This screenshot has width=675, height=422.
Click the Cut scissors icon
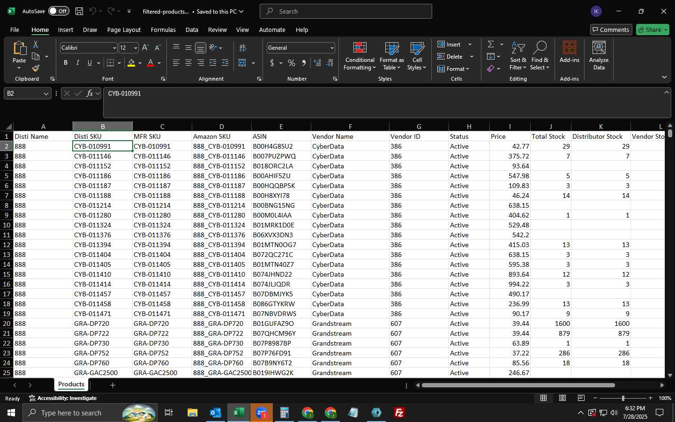click(x=36, y=44)
